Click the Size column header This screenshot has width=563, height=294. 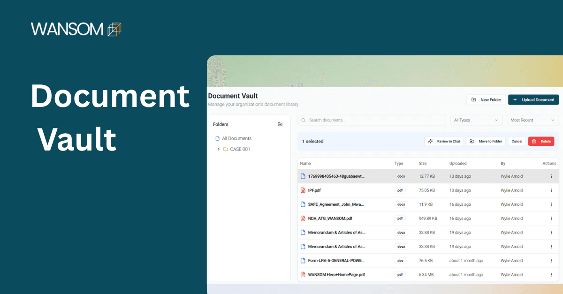tap(423, 164)
